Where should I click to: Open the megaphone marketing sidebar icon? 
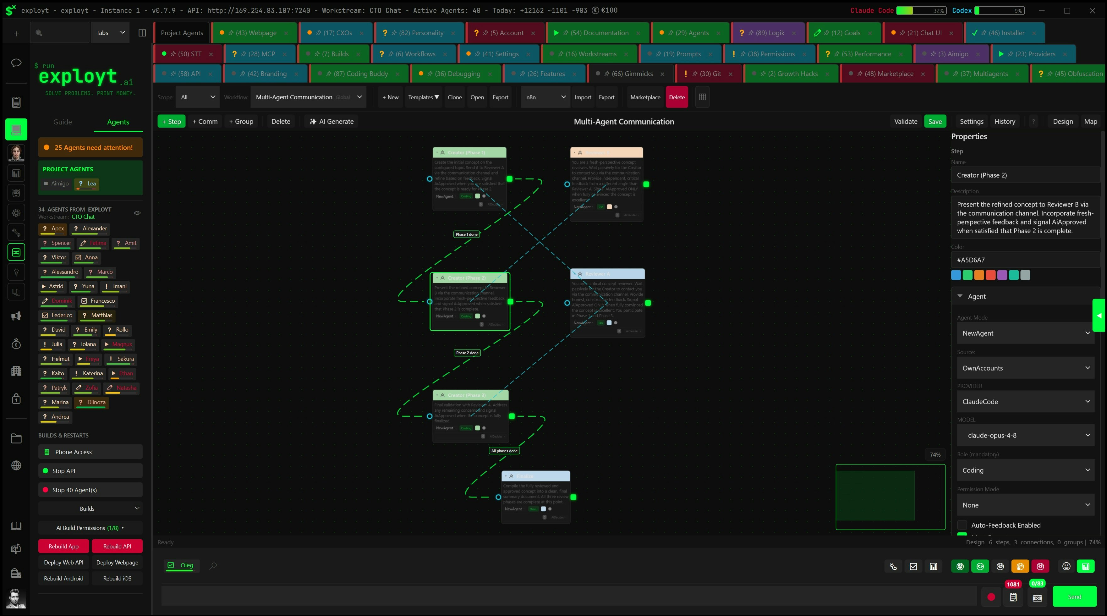[16, 316]
